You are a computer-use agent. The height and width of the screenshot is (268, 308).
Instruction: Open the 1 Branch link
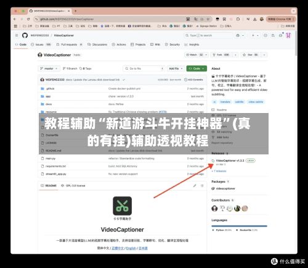70,69
